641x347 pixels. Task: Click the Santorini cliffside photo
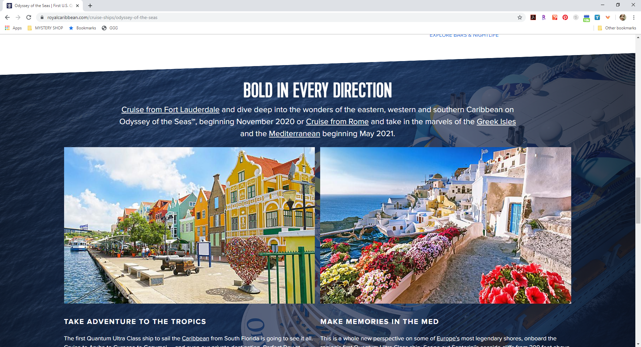point(446,225)
